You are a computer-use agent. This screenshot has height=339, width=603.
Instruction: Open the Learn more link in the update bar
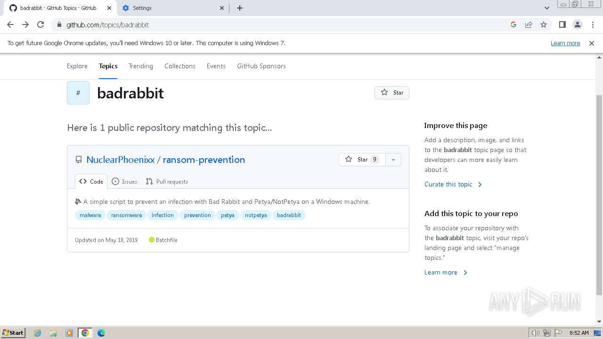(565, 43)
